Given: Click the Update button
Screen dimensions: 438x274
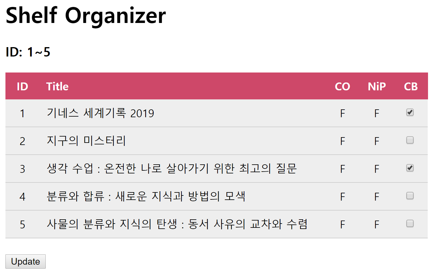Looking at the screenshot, I should pyautogui.click(x=25, y=261).
